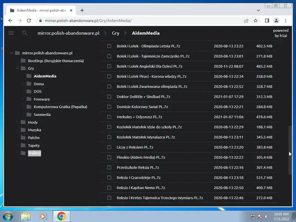This screenshot has height=222, width=296.
Task: Click file icon of Pinokio (Aidem Media)
Action: pyautogui.click(x=109, y=157)
